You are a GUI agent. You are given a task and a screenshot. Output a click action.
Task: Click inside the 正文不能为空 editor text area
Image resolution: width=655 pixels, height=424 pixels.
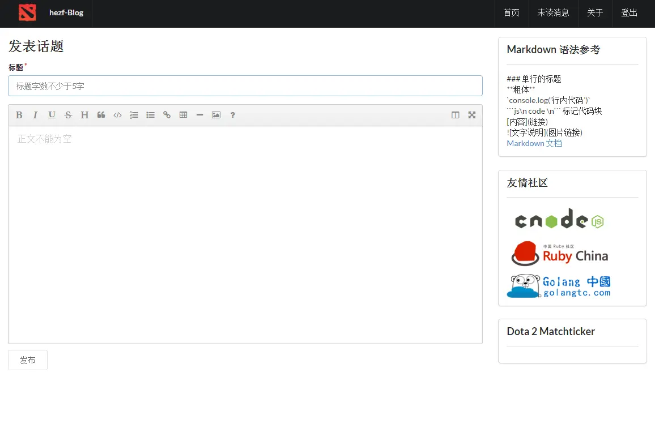(x=245, y=235)
